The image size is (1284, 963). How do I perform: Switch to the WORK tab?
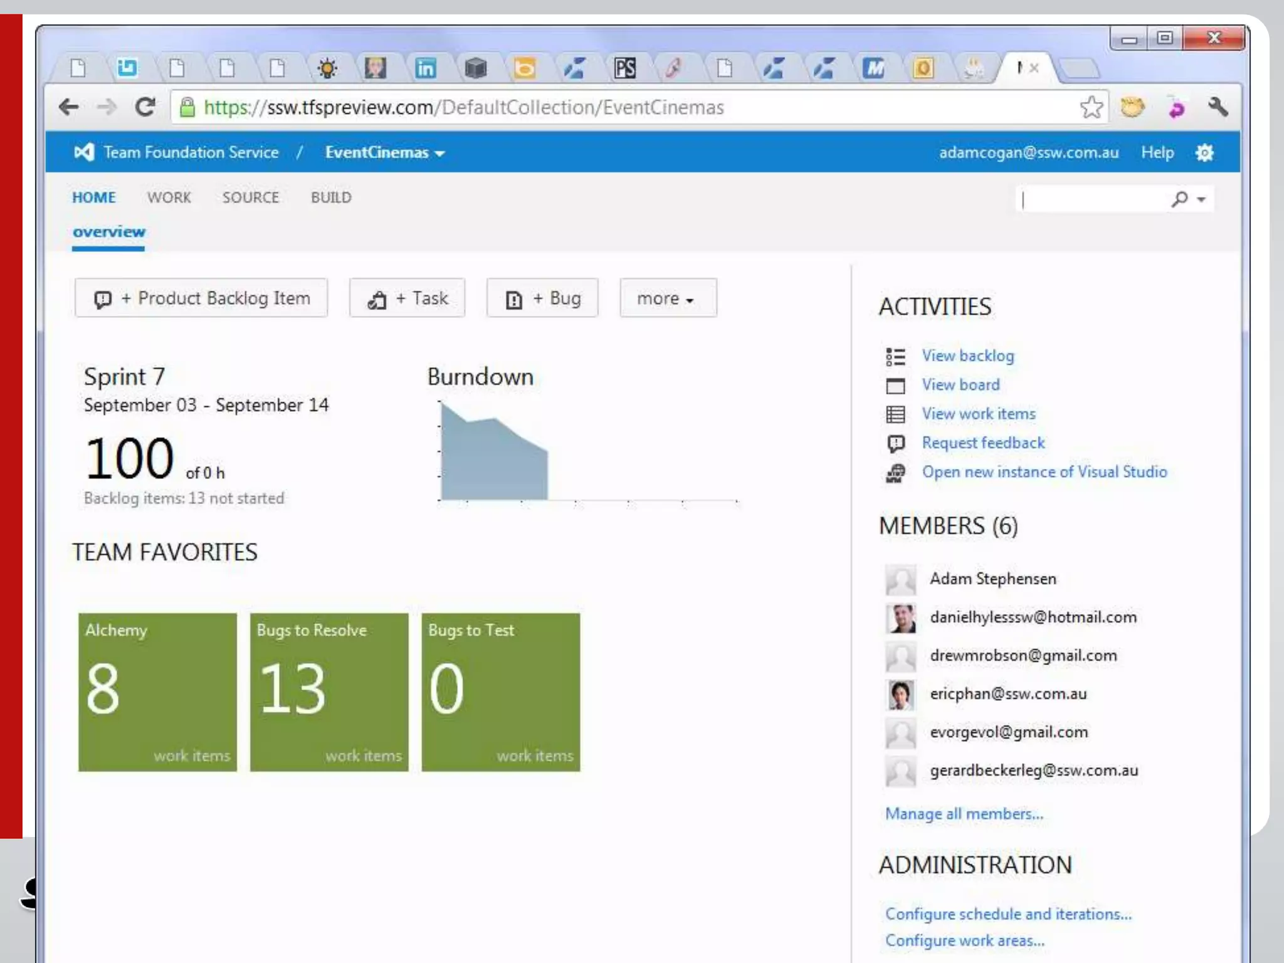click(169, 197)
